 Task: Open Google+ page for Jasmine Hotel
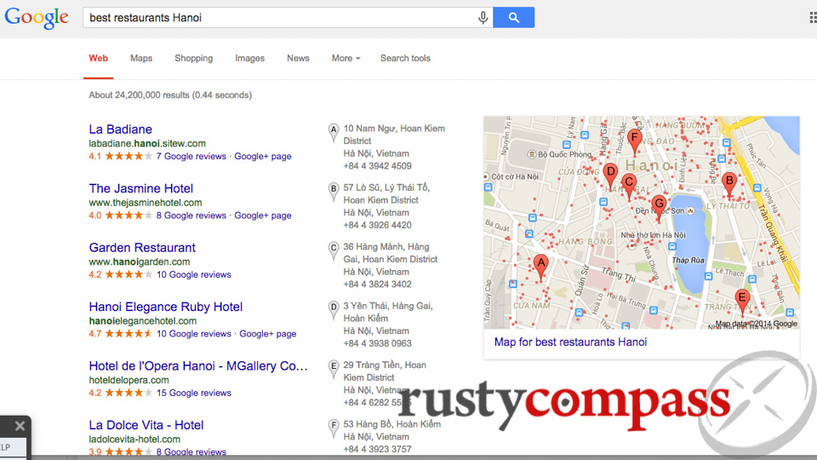click(263, 216)
